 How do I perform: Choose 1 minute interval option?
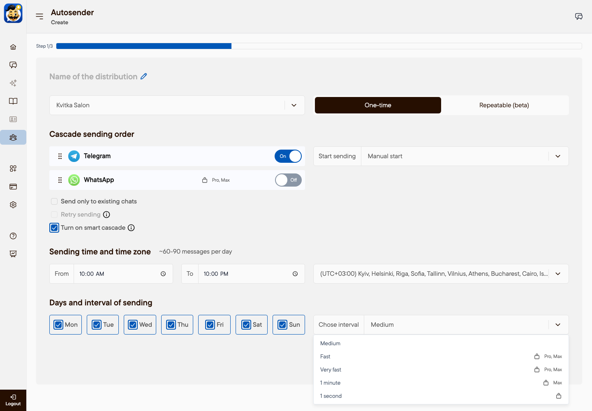(441, 383)
